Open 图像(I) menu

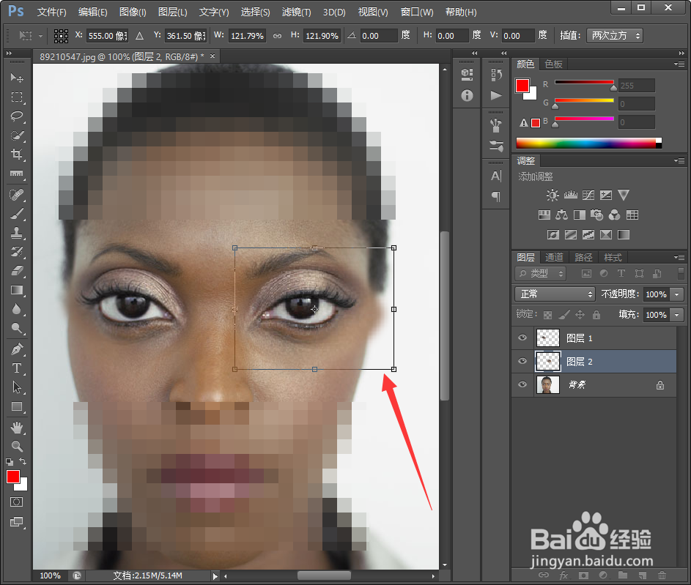coord(133,12)
